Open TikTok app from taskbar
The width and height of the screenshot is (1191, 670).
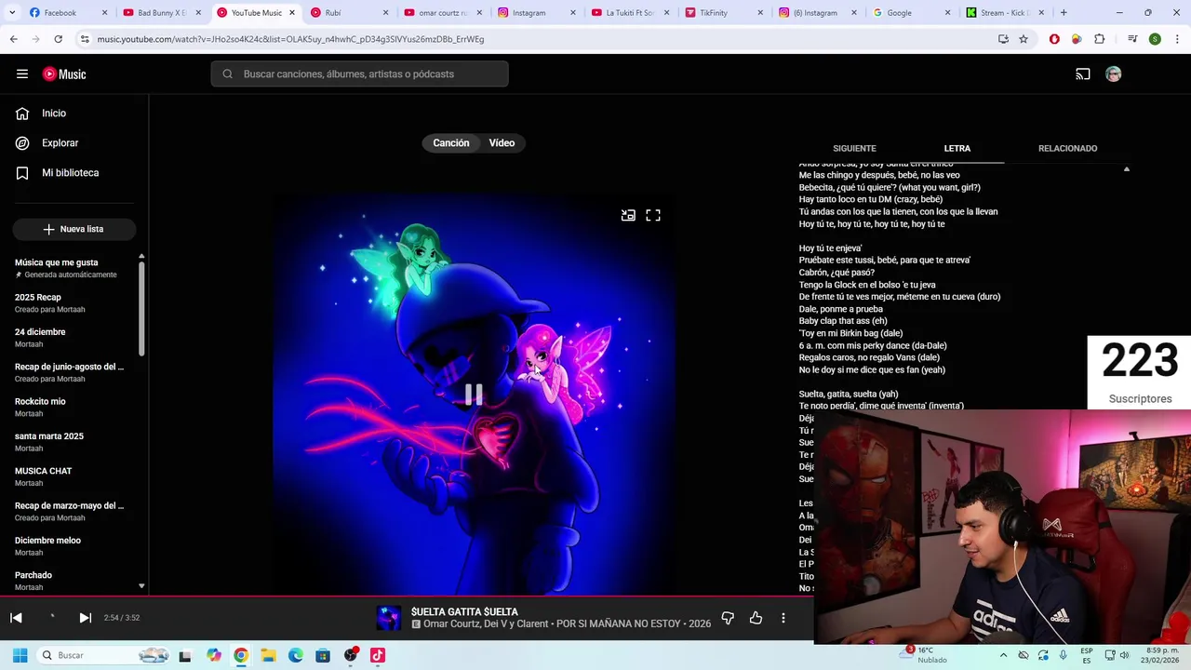pyautogui.click(x=378, y=656)
